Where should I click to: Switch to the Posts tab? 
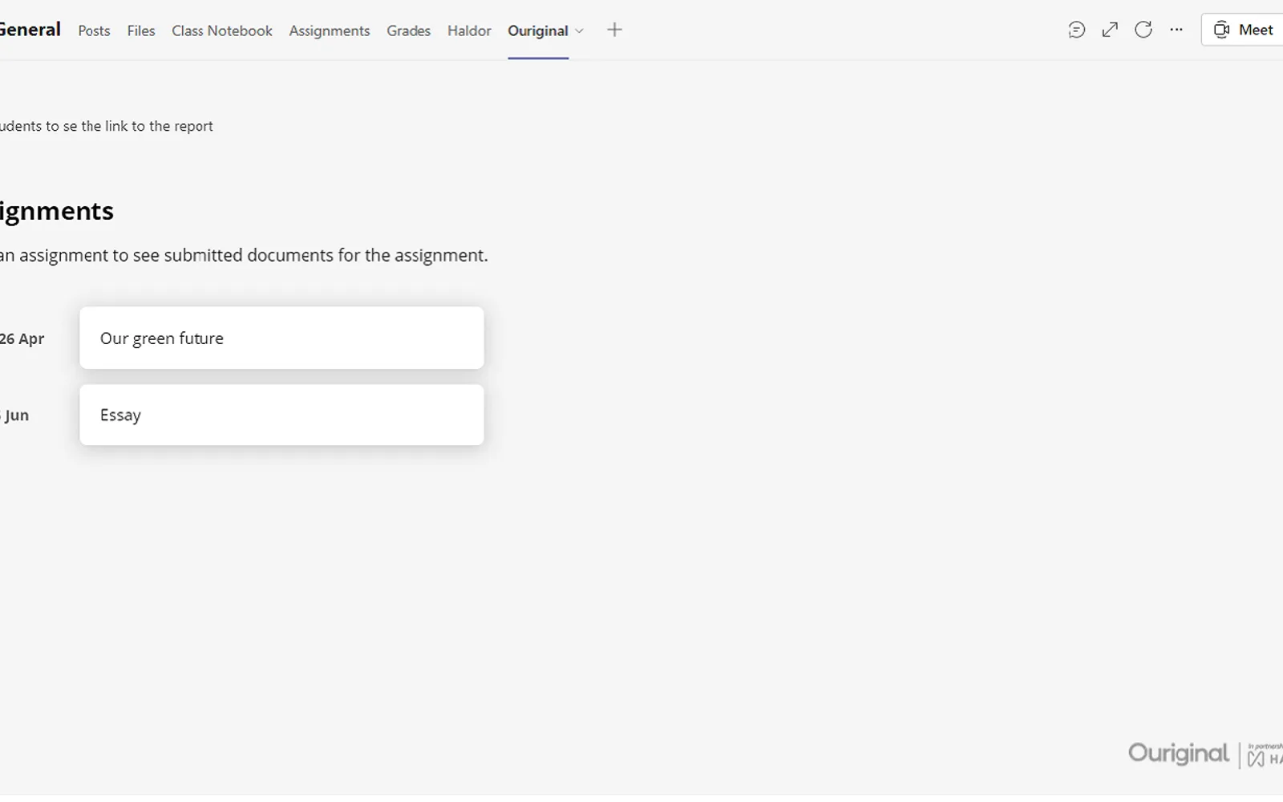click(94, 30)
